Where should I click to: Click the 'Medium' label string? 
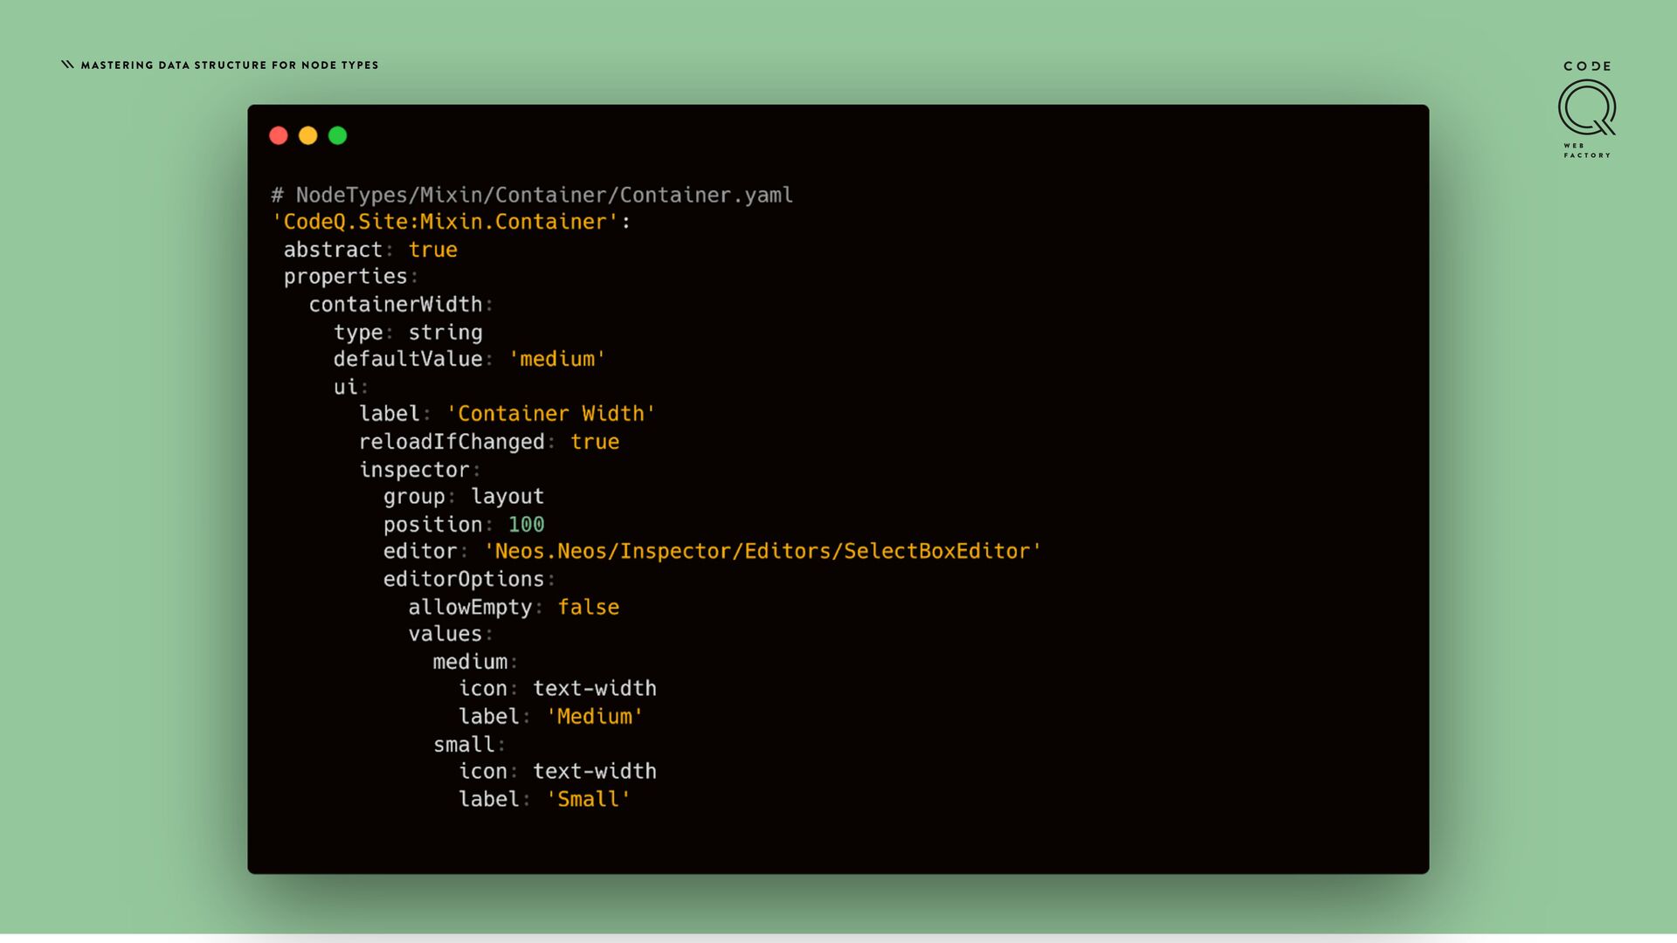tap(594, 717)
